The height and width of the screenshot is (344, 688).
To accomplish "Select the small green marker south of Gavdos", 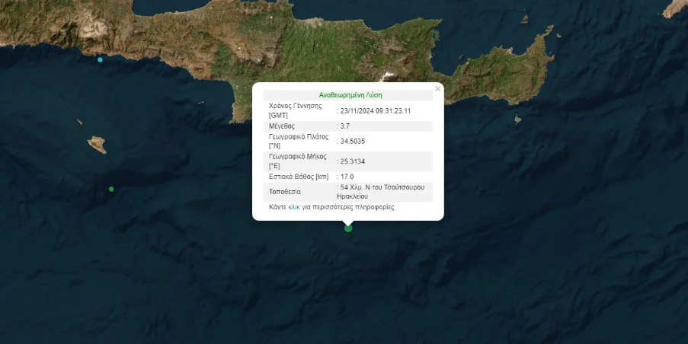I will [x=111, y=189].
